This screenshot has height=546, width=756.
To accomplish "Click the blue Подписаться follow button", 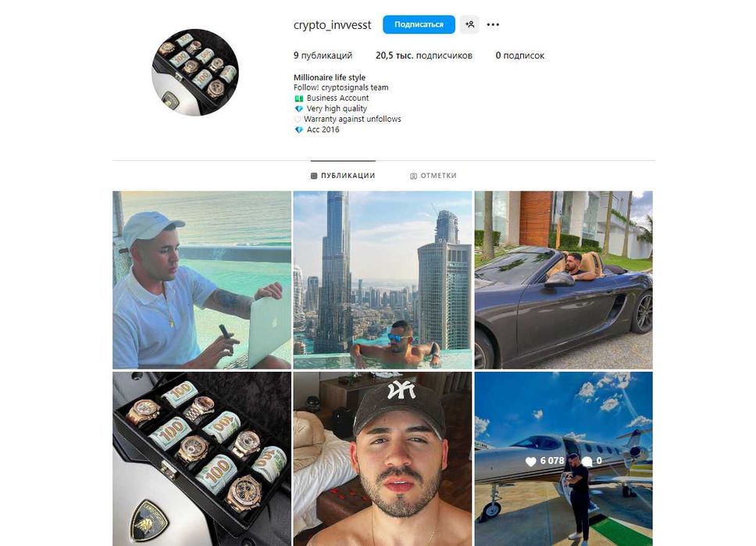I will 419,24.
